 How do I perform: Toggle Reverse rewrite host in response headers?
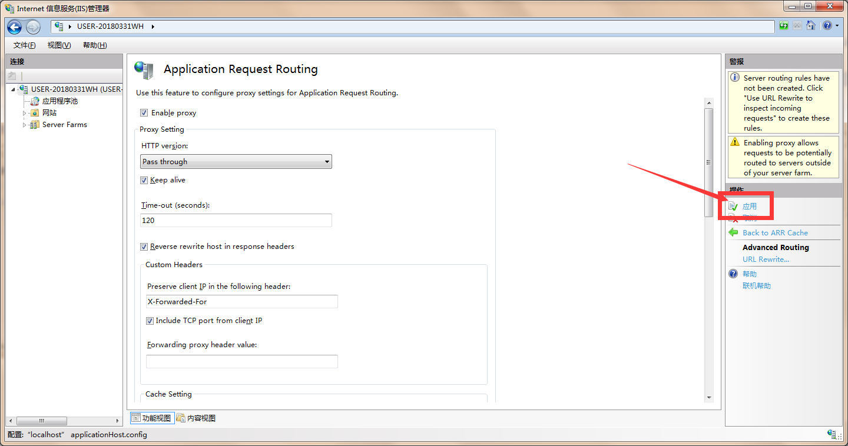click(x=144, y=247)
